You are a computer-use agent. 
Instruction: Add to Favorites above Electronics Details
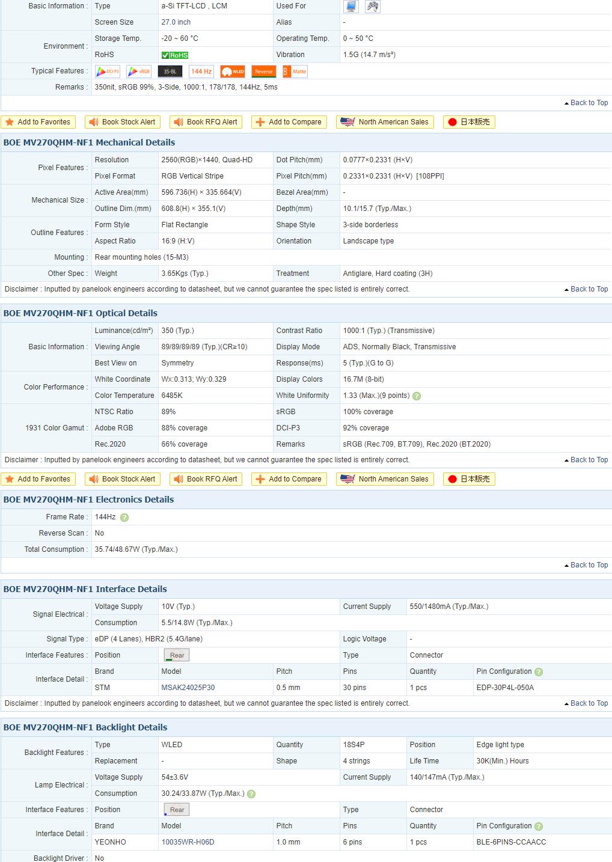point(38,479)
